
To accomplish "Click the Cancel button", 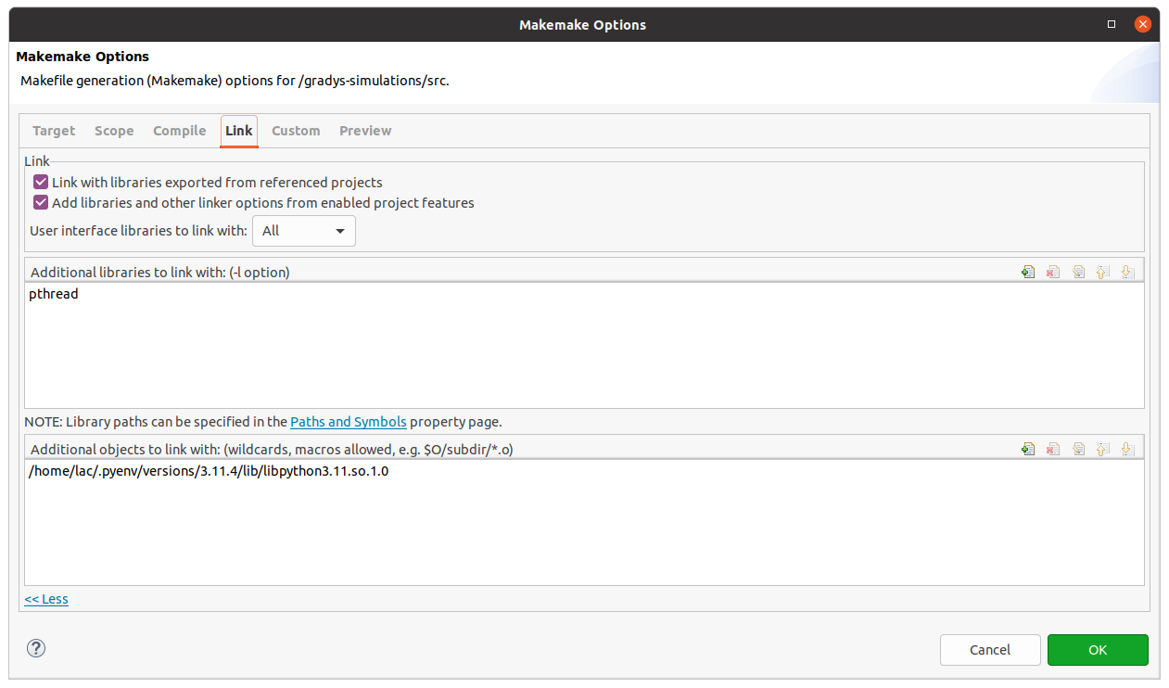I will point(990,650).
